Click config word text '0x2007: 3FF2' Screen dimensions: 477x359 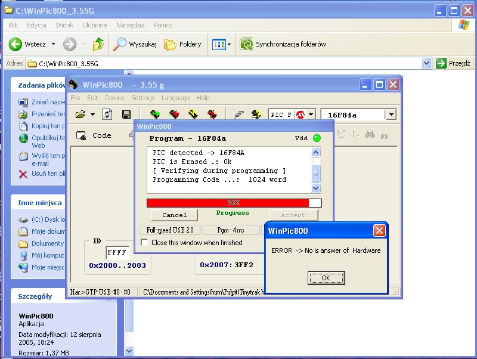coord(227,265)
